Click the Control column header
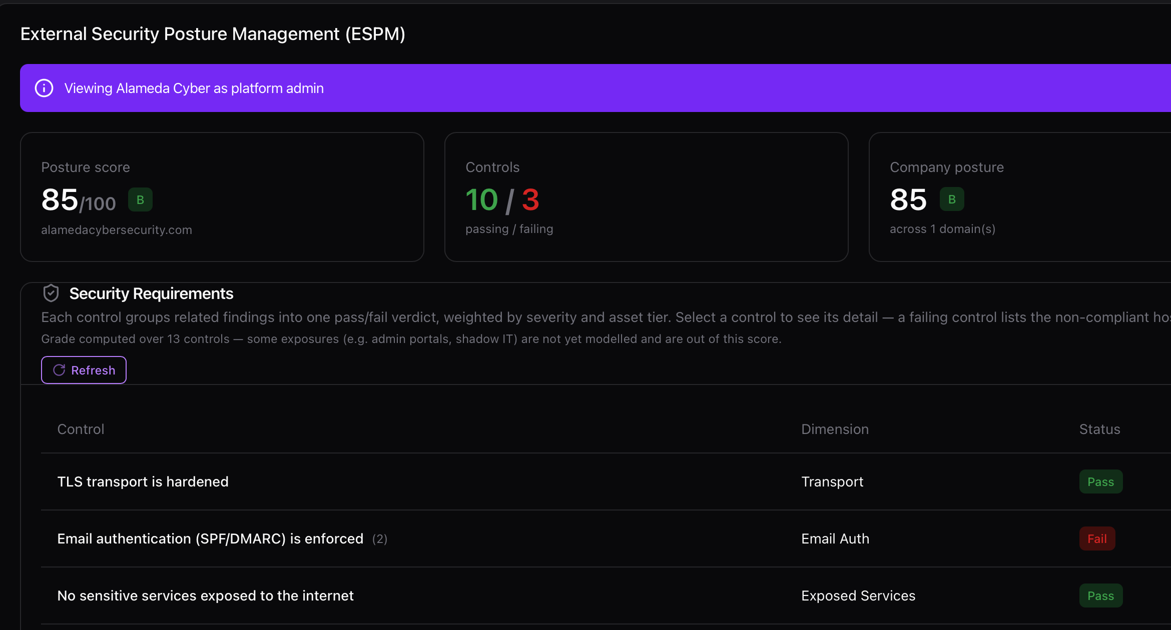Viewport: 1171px width, 630px height. pyautogui.click(x=81, y=429)
